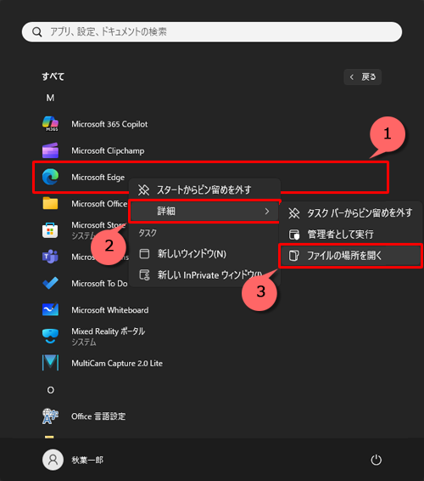Click the 秋葉一郎 account name
Image resolution: width=424 pixels, height=481 pixels.
pyautogui.click(x=87, y=460)
